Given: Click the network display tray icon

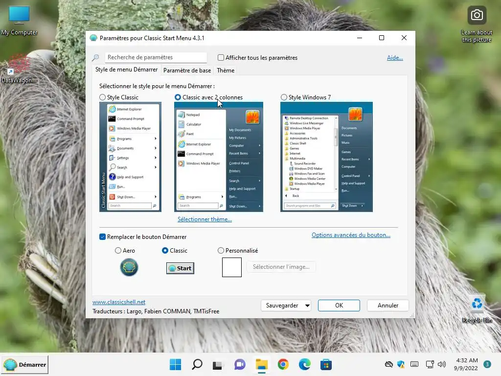Looking at the screenshot, I should 430,364.
